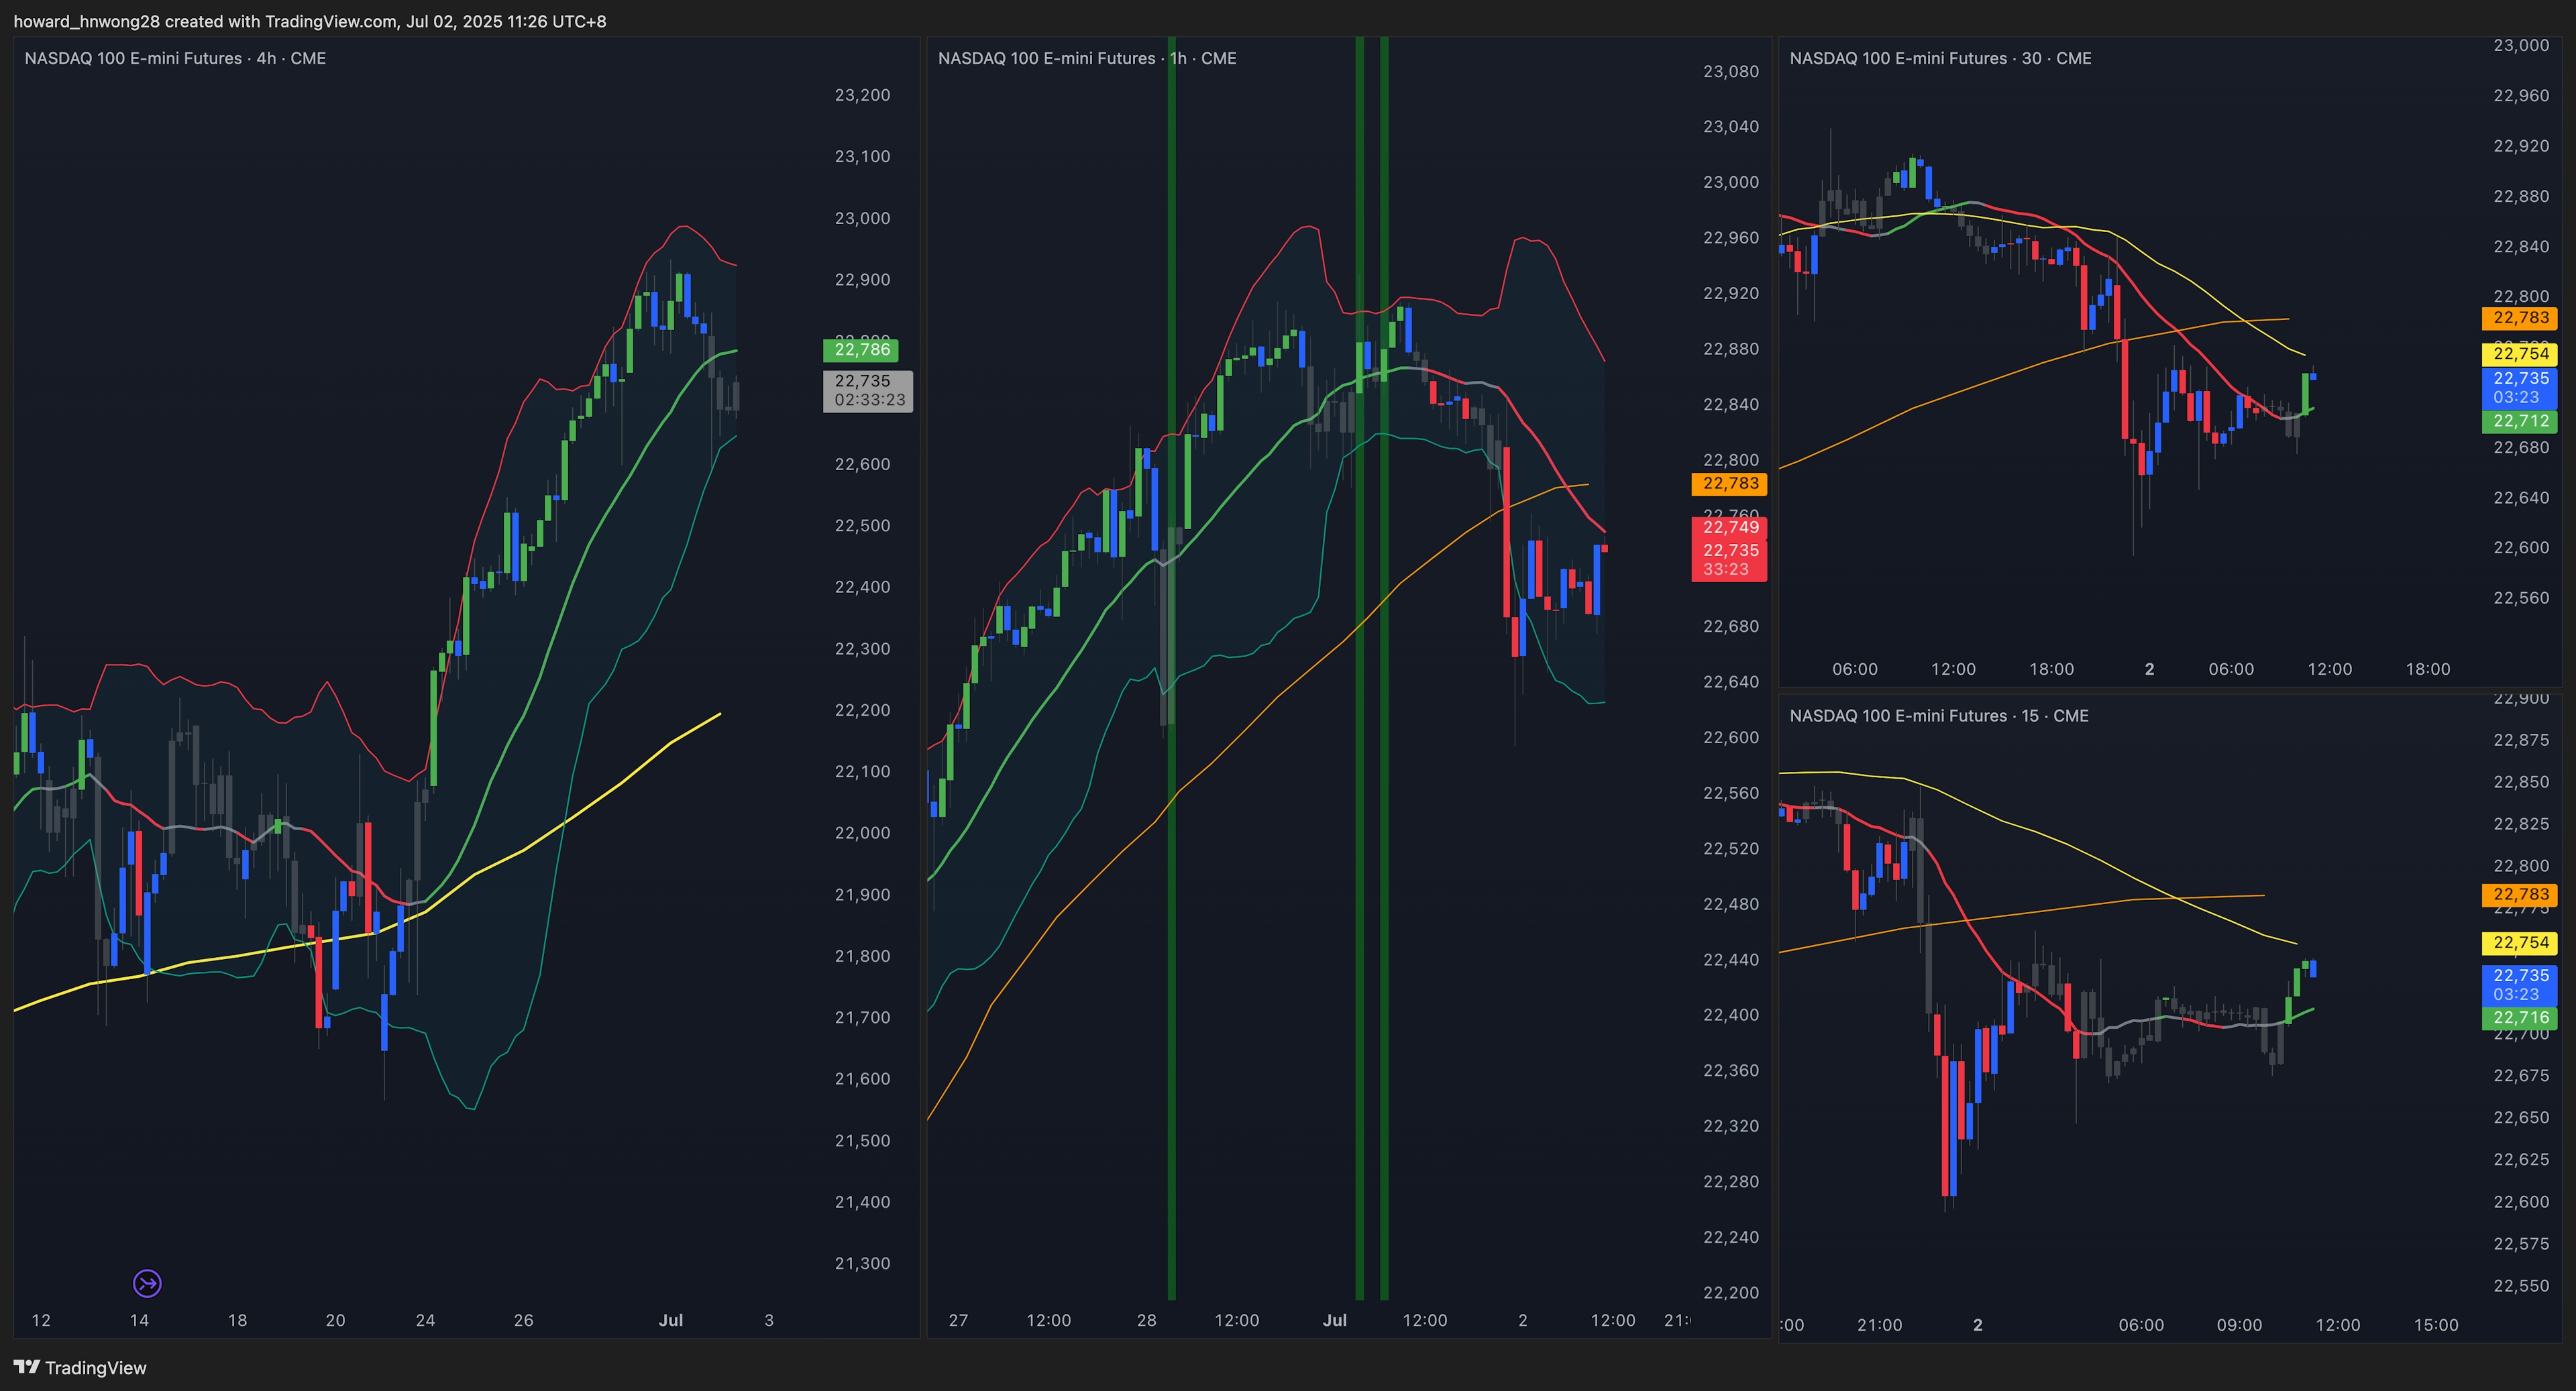2576x1391 pixels.
Task: Click the 22,640 price axis value on 30-minute chart
Action: tap(2521, 498)
